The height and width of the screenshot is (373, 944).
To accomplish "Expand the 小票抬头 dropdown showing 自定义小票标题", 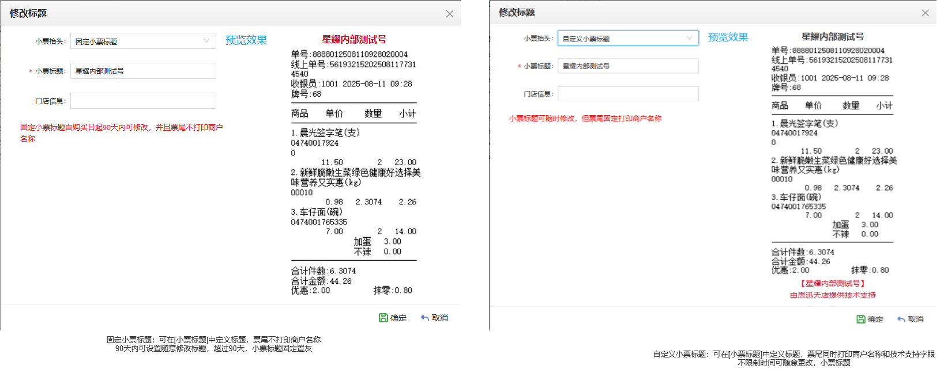I will tap(627, 38).
